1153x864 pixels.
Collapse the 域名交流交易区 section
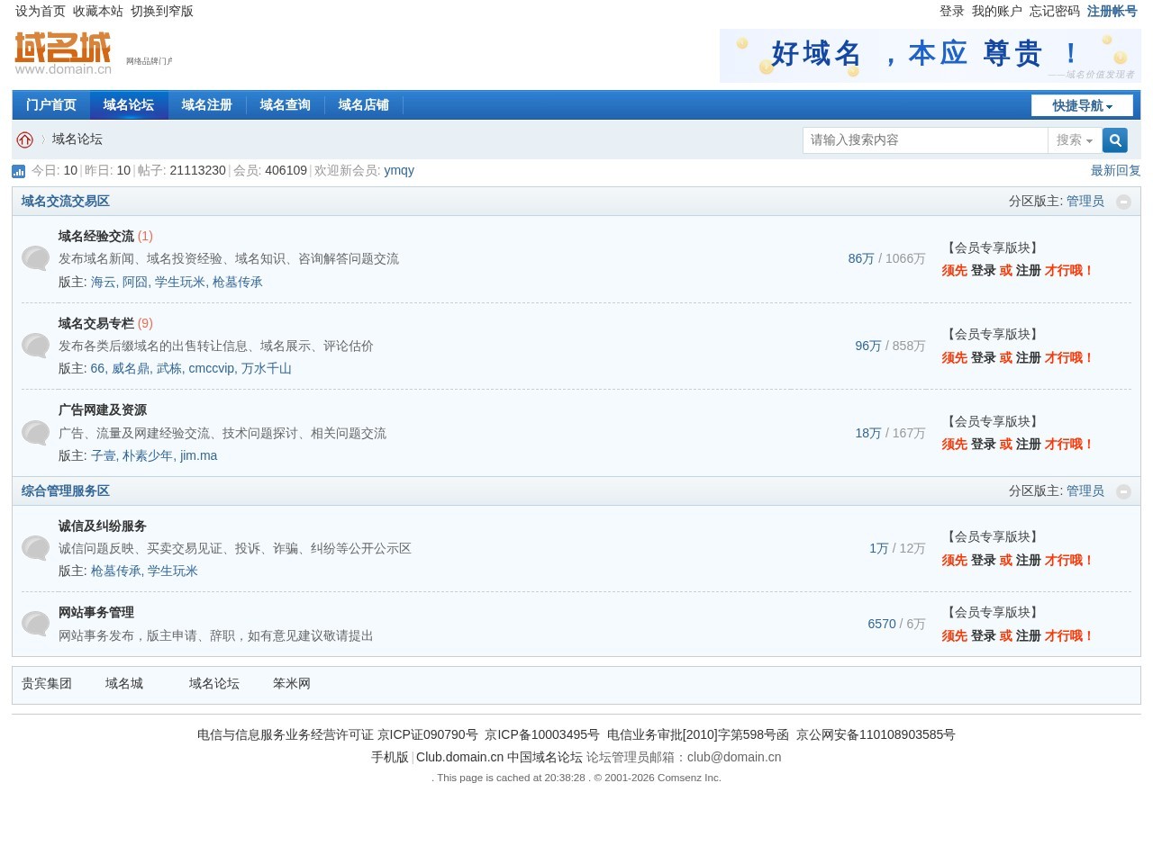(1123, 202)
